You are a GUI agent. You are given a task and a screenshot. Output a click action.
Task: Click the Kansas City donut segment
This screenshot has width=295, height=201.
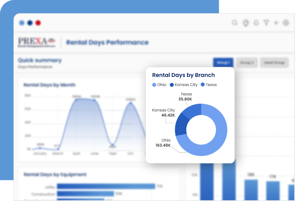180,124
